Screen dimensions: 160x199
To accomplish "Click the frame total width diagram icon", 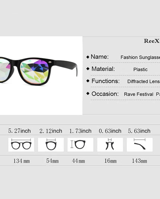I will click(x=21, y=145).
